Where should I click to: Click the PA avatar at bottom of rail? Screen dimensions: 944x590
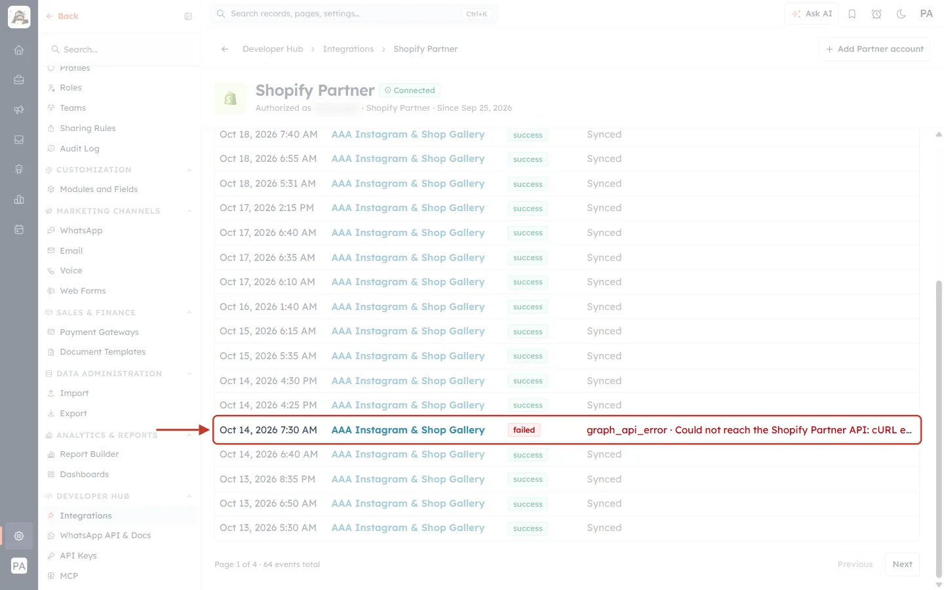[19, 566]
